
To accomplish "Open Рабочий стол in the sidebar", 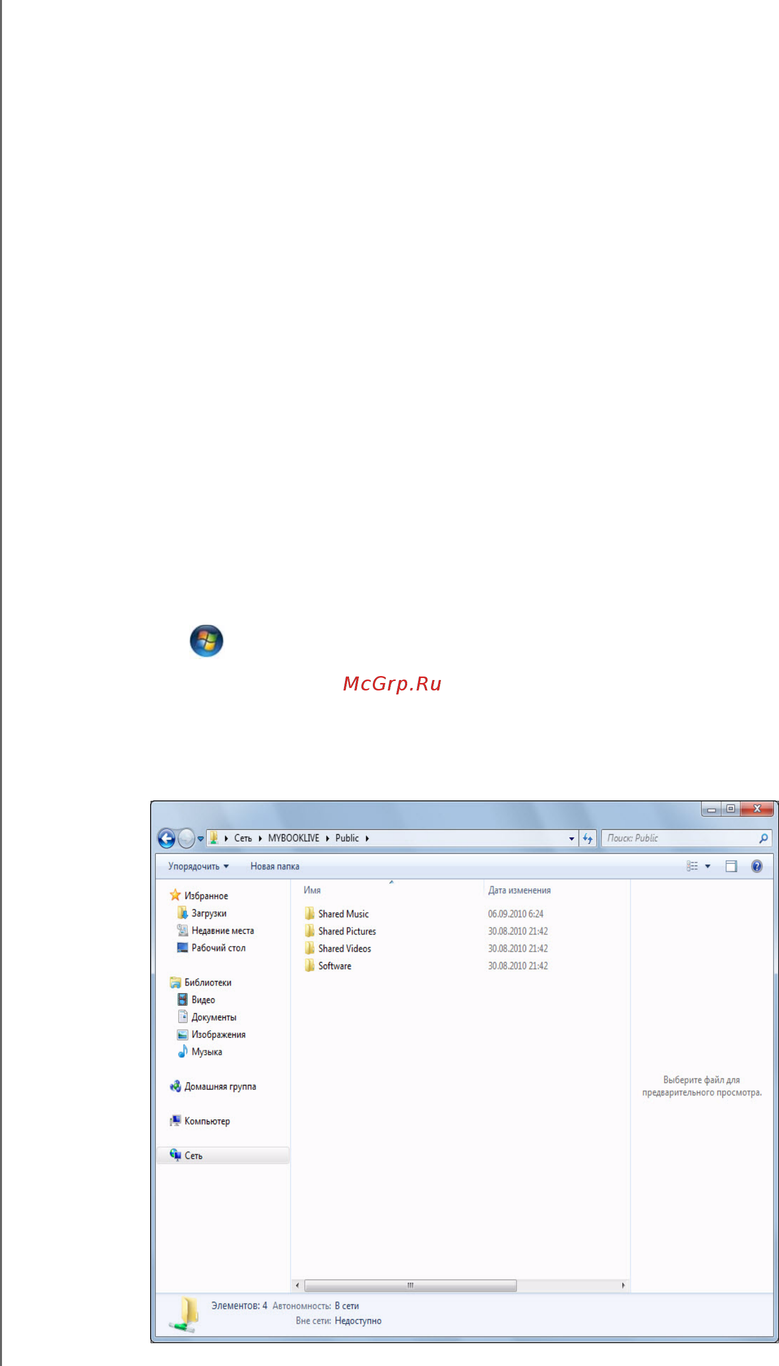I will pyautogui.click(x=219, y=948).
